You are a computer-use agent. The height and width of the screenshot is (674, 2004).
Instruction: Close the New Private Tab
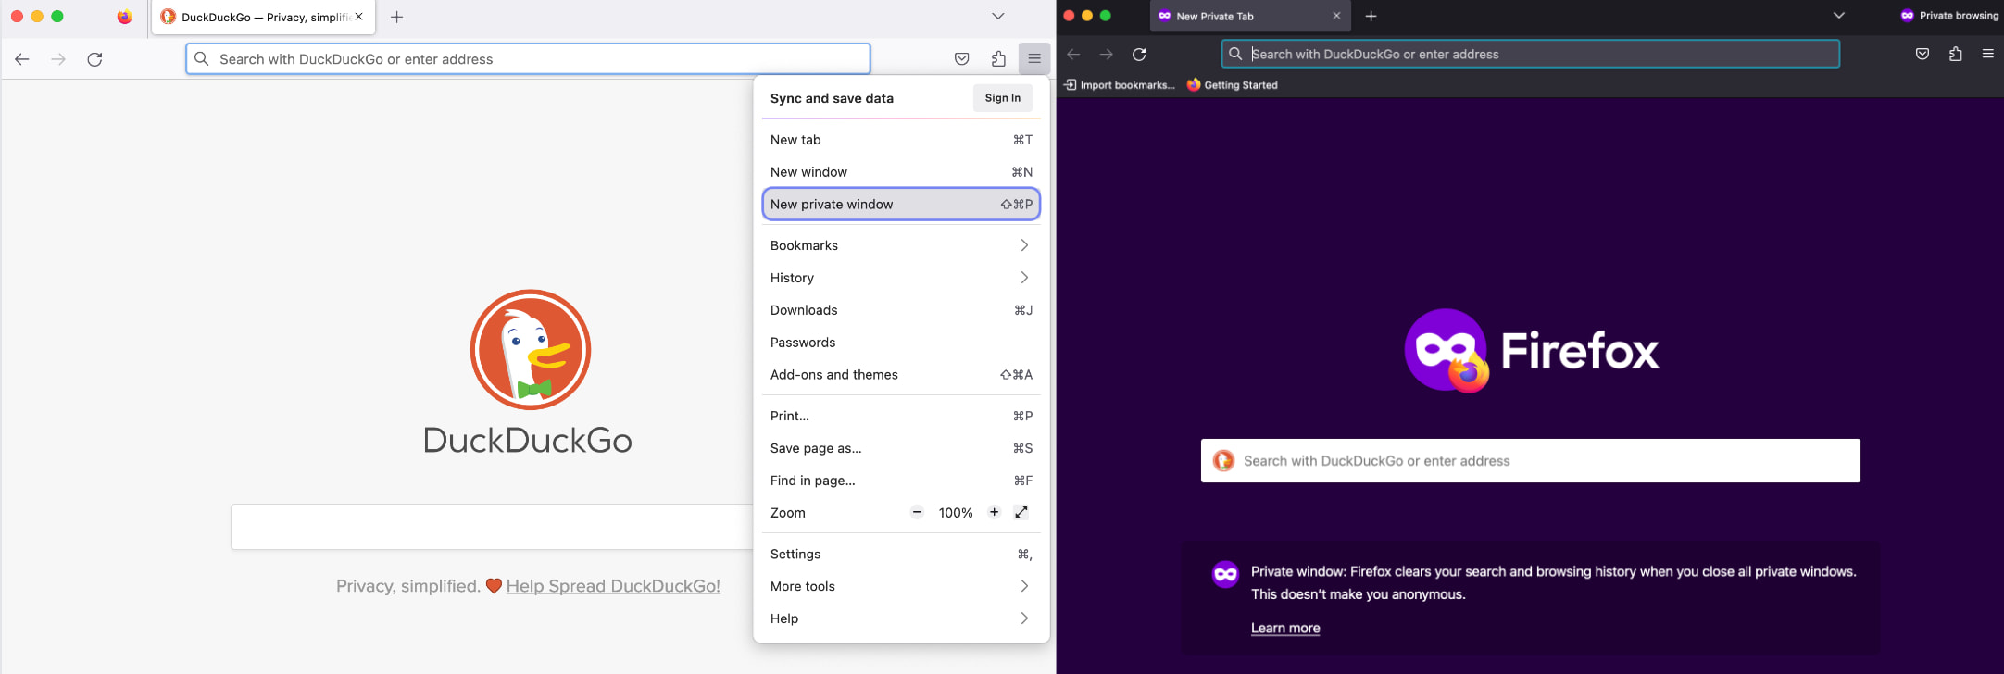pyautogui.click(x=1336, y=16)
